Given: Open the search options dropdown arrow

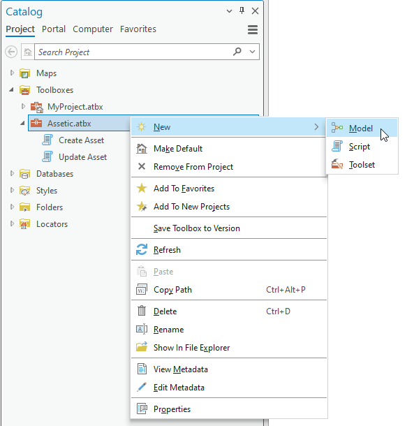Looking at the screenshot, I should (x=252, y=52).
